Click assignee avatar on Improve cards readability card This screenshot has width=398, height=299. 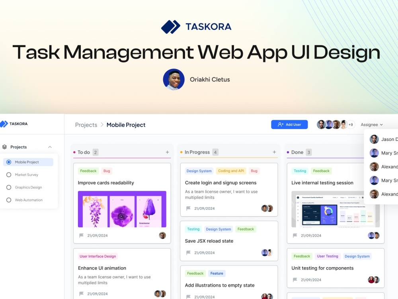pos(162,236)
